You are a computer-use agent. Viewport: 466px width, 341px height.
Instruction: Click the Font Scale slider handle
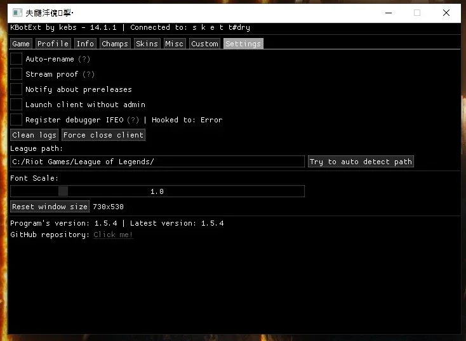pyautogui.click(x=63, y=191)
